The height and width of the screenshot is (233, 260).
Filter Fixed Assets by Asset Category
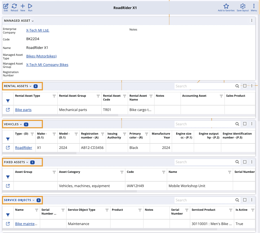point(122,172)
